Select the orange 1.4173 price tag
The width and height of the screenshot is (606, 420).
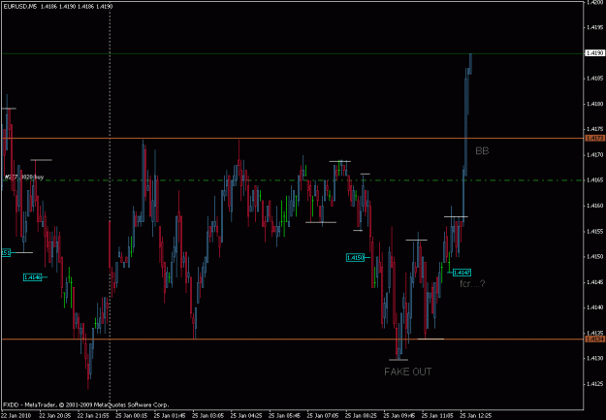[595, 138]
